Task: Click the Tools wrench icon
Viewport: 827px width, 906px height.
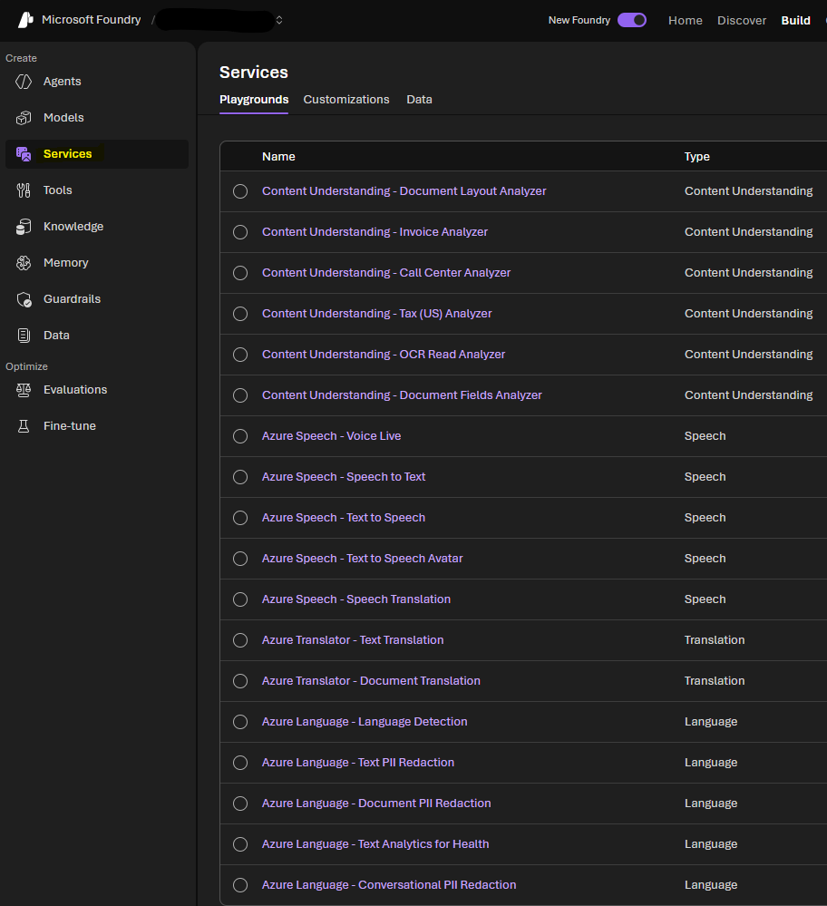Action: coord(24,190)
